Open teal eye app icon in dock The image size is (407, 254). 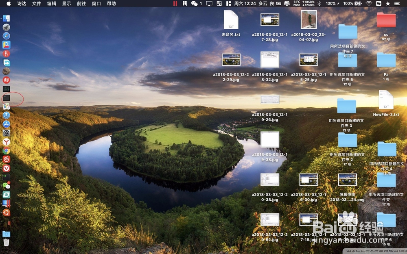click(6, 195)
